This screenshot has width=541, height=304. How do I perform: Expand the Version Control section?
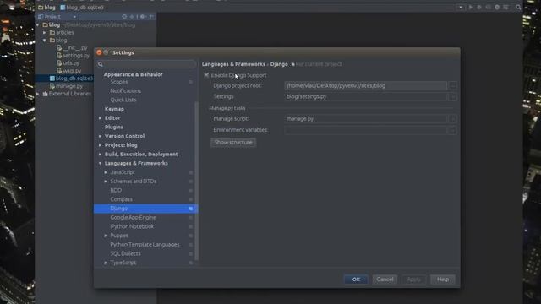100,136
